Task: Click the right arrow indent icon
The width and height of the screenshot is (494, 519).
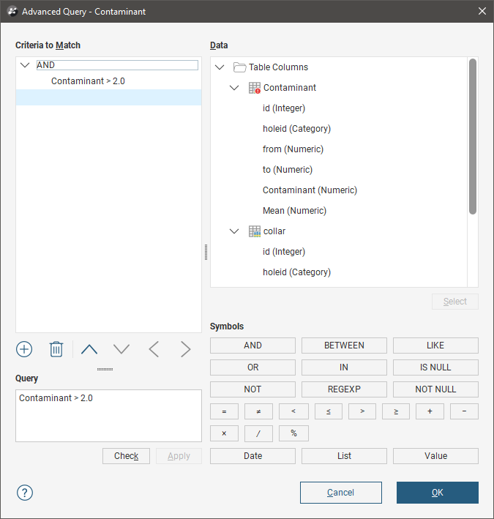Action: tap(186, 349)
